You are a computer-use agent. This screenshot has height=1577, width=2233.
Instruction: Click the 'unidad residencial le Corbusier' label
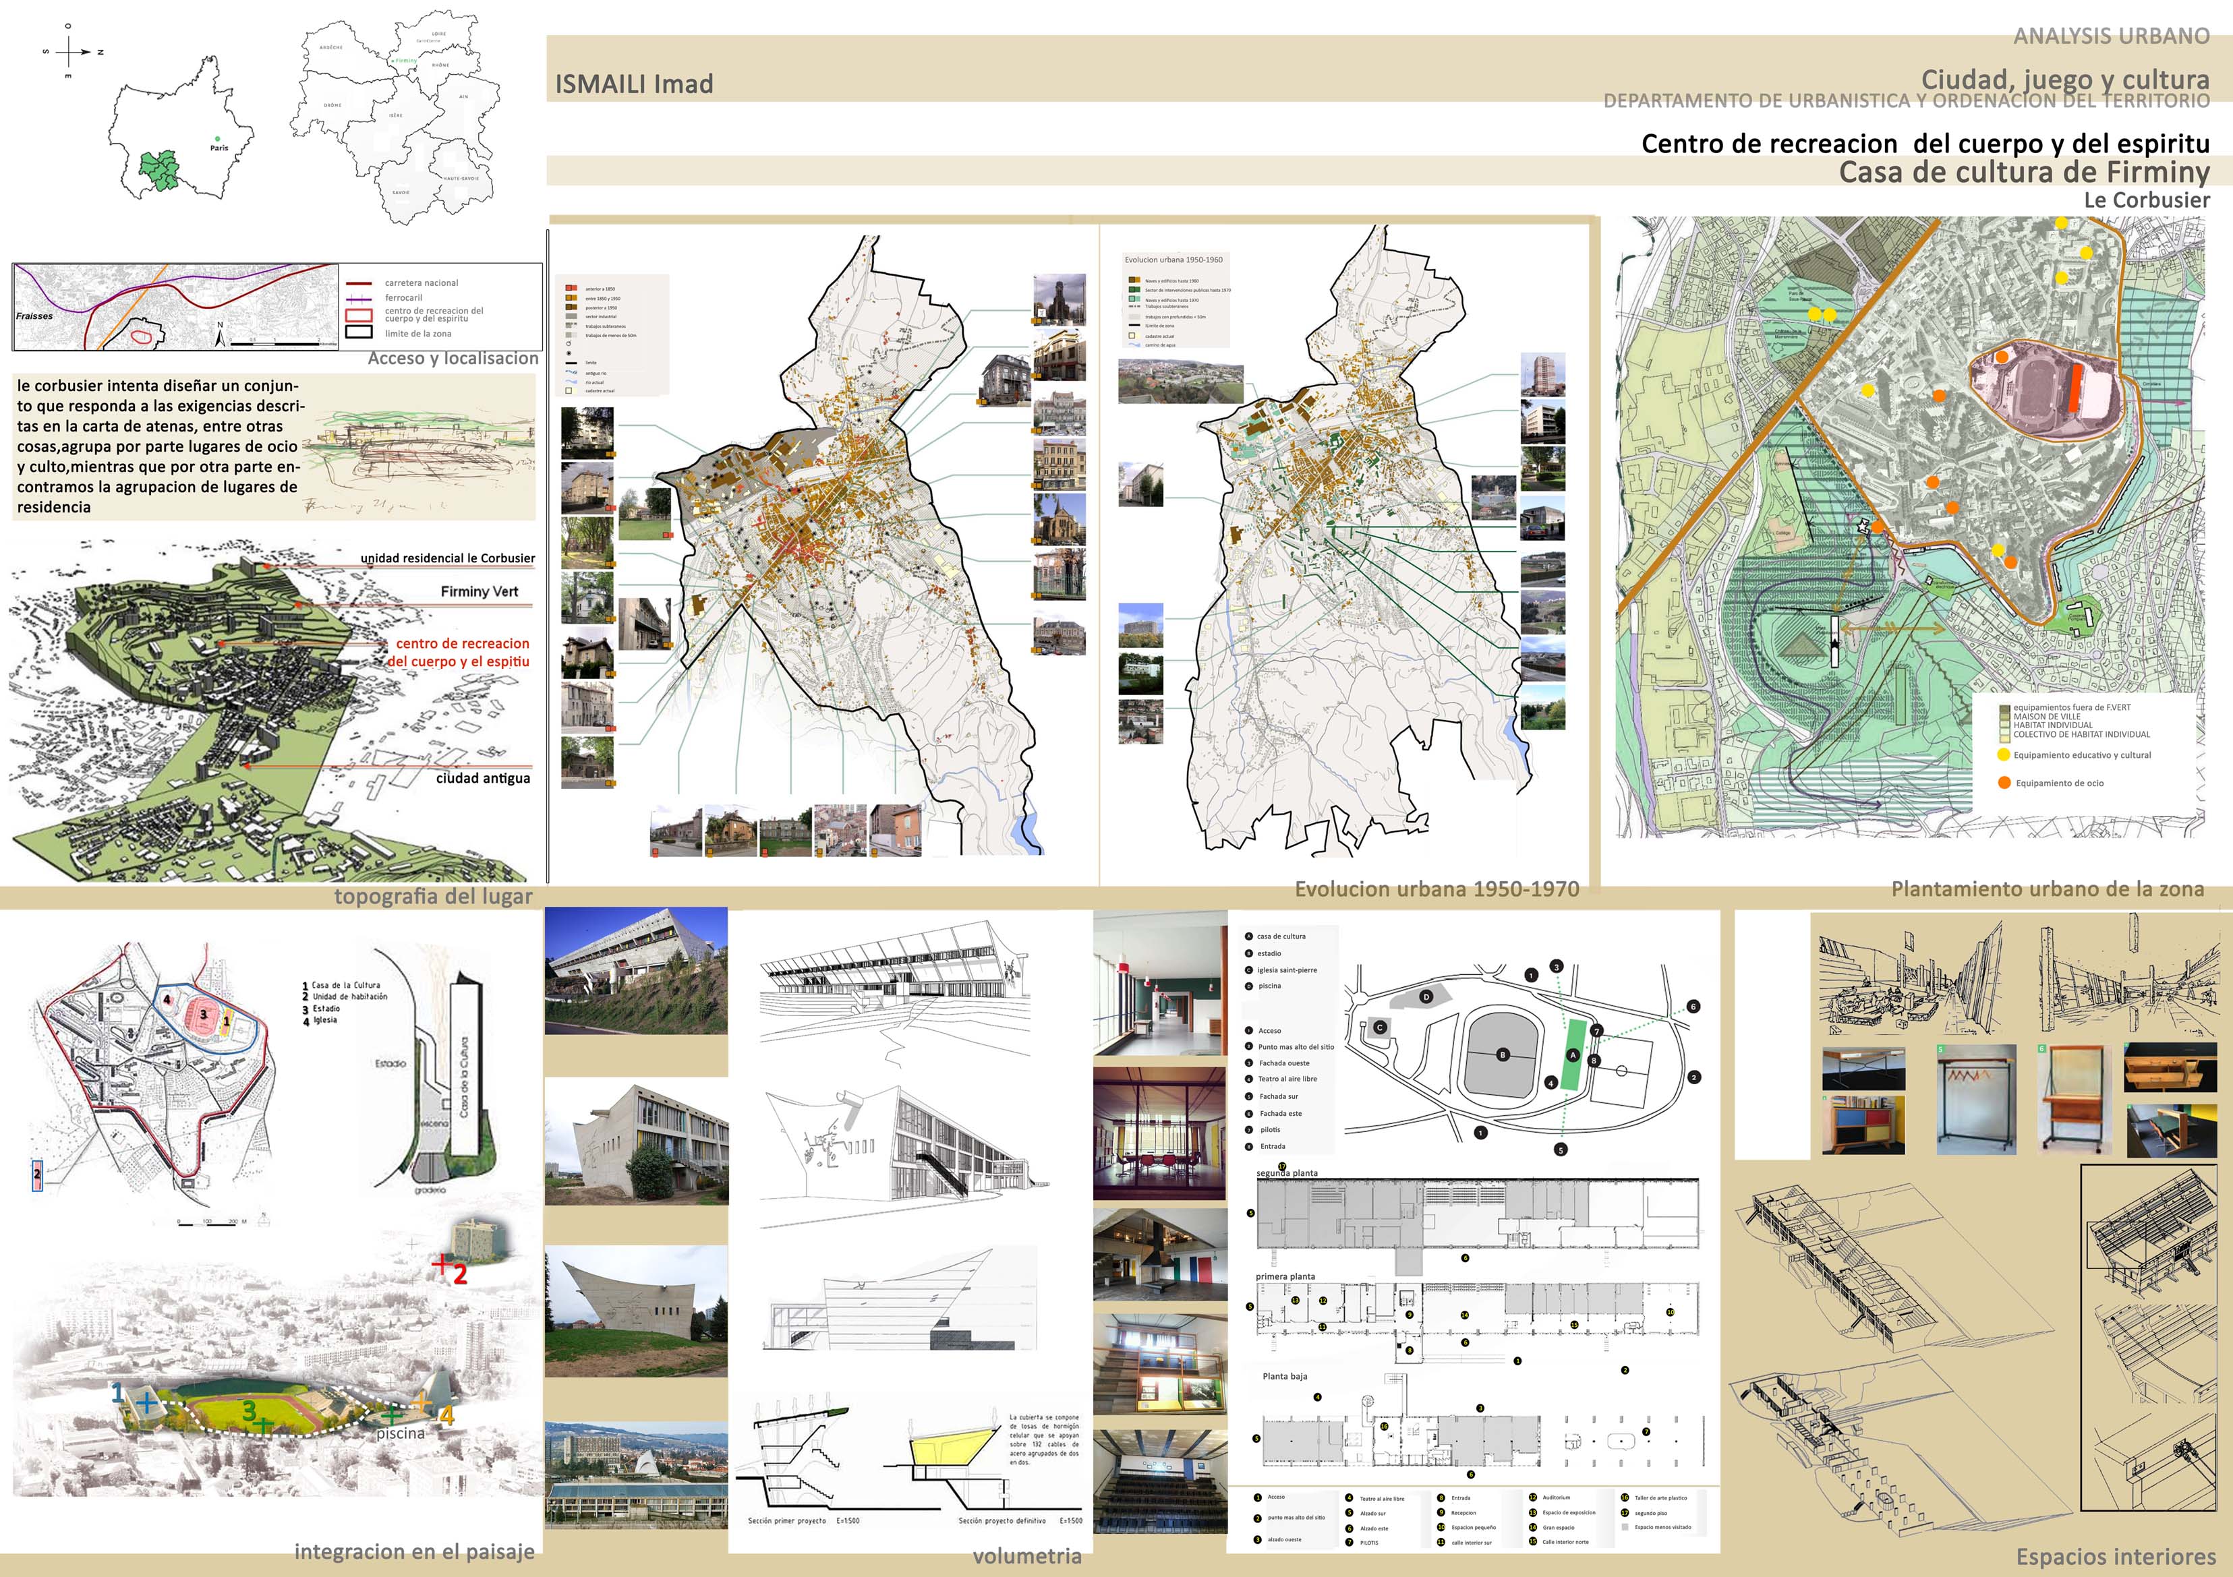[x=448, y=558]
